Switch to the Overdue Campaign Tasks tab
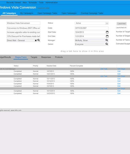Screen dimensions: 130x154 (92, 13)
